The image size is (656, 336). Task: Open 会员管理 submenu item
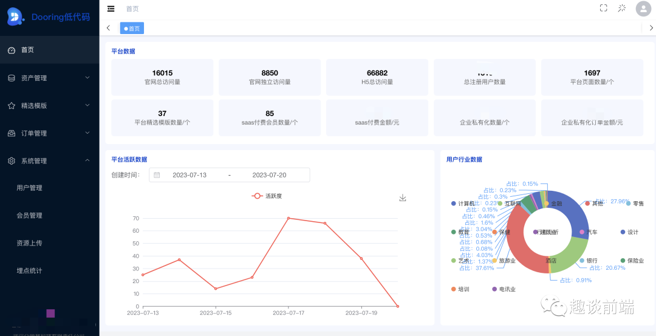pyautogui.click(x=49, y=216)
